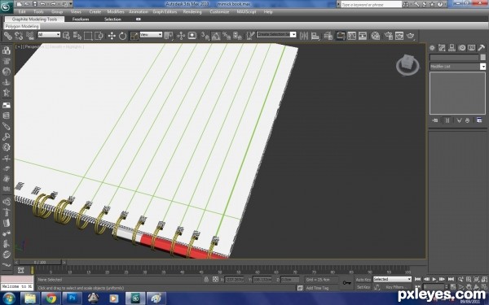Toggle the Selection Lock padlock

tap(206, 280)
